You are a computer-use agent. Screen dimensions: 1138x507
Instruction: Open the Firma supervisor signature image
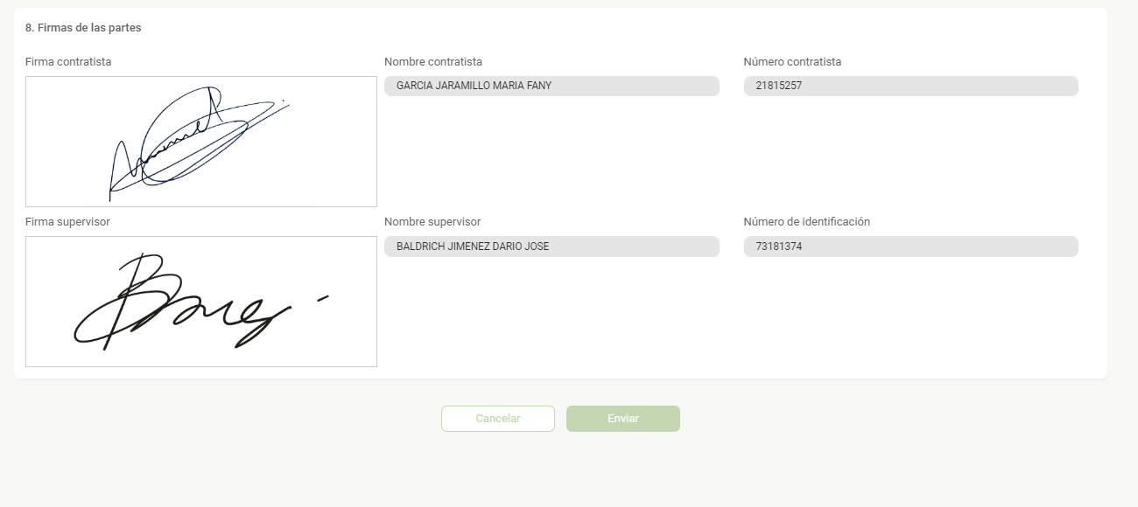coord(201,302)
